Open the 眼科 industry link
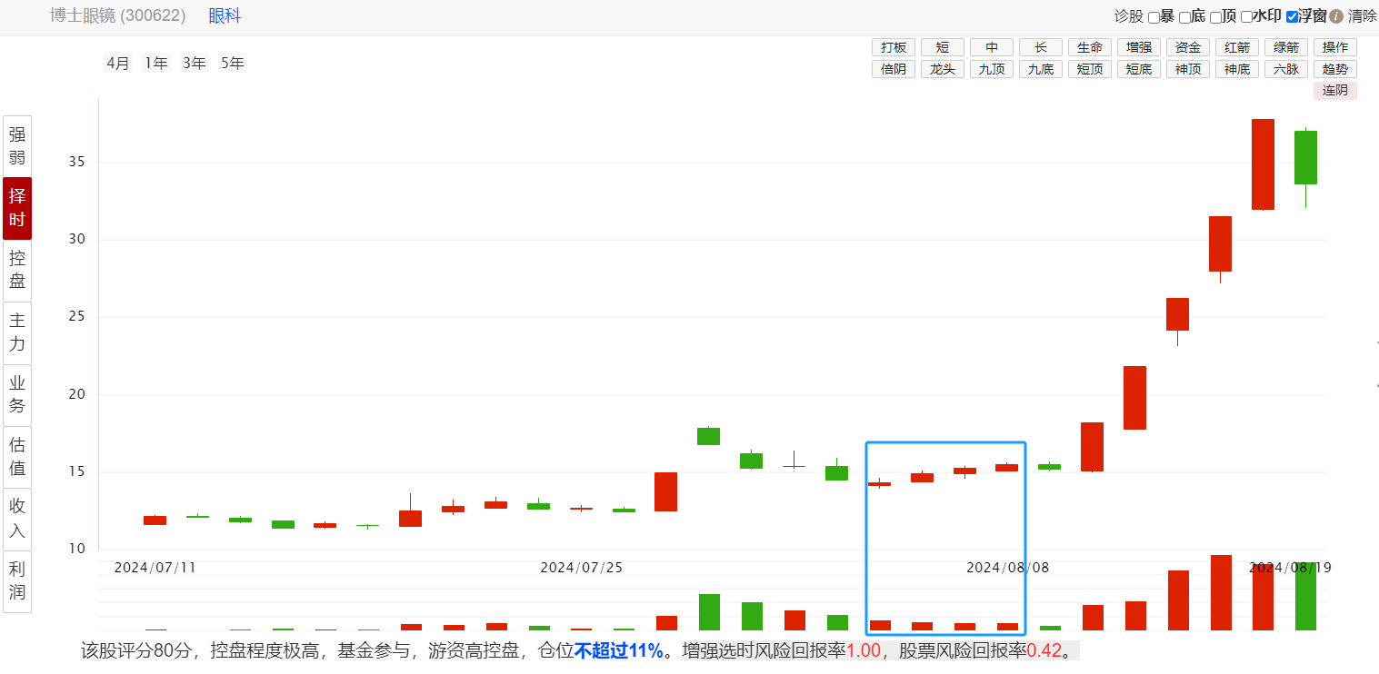 pyautogui.click(x=225, y=15)
